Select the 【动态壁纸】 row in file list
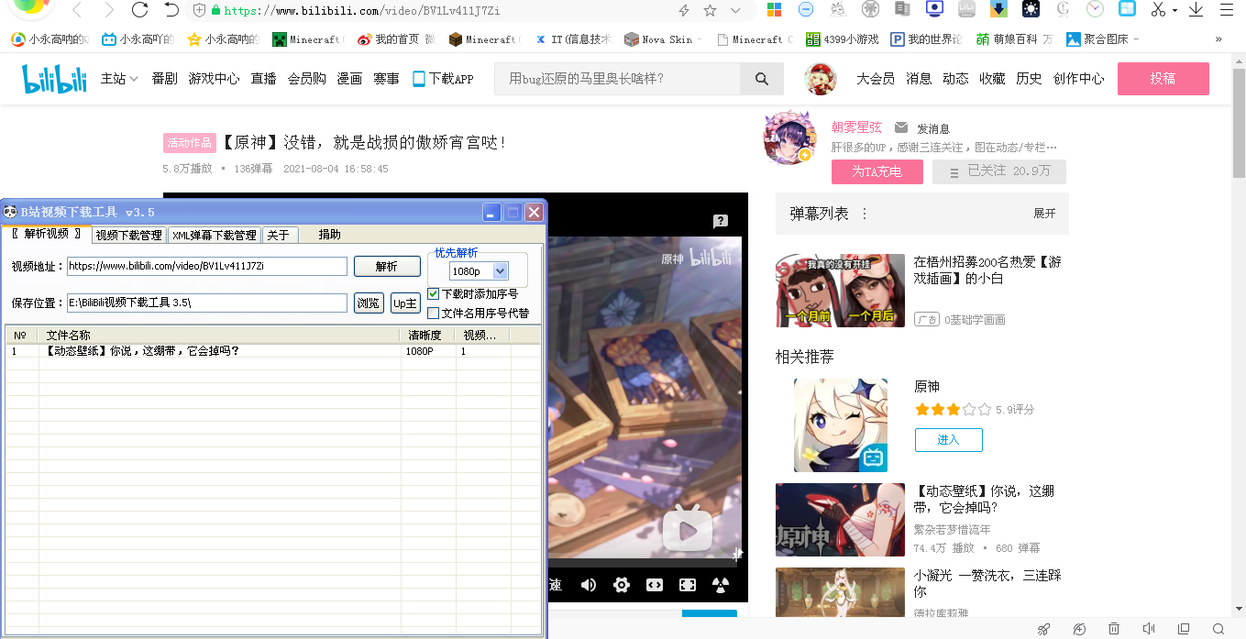Screen dimensions: 1246x639 pyautogui.click(x=273, y=351)
